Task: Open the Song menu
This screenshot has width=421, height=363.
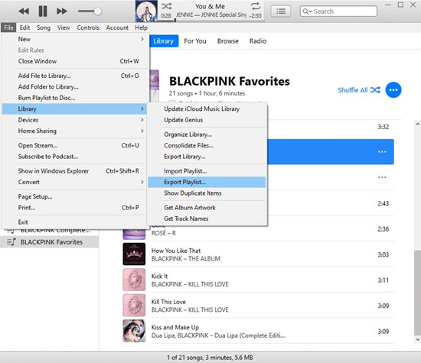Action: (44, 28)
